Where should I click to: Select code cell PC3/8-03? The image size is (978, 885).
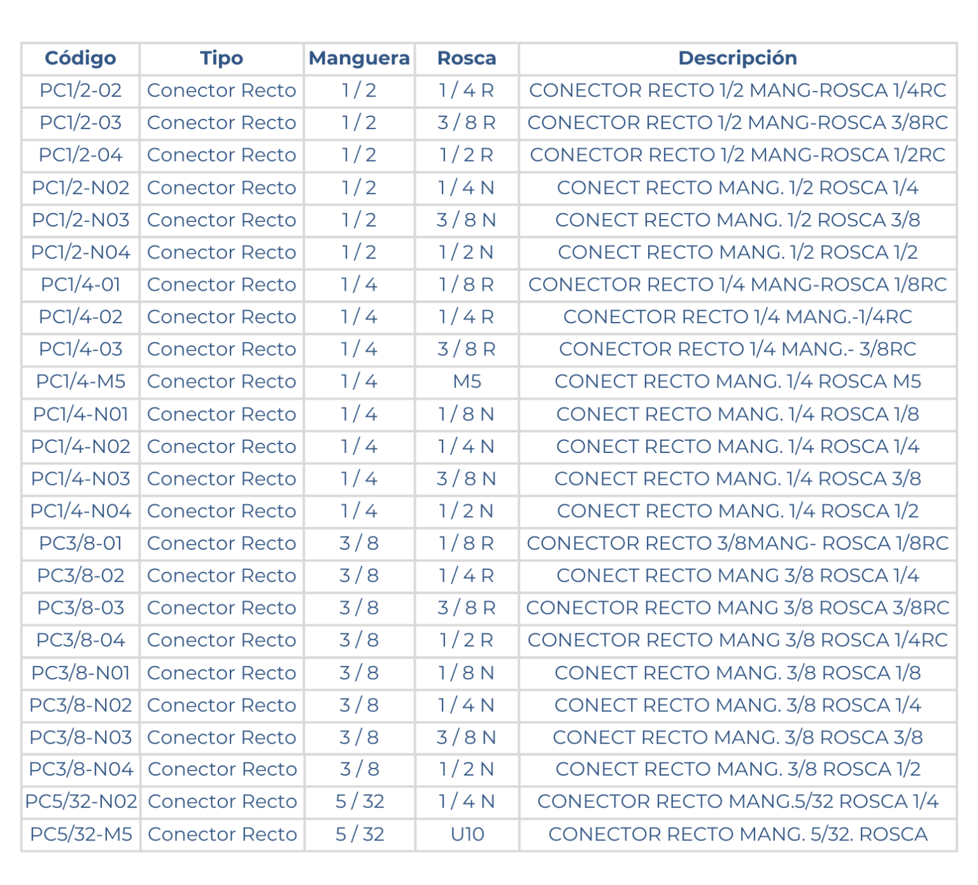pyautogui.click(x=80, y=608)
